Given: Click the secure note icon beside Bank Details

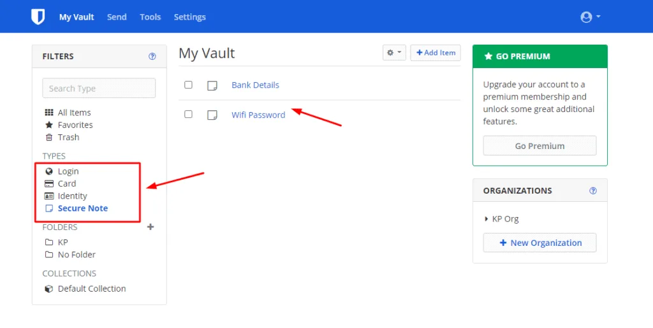Looking at the screenshot, I should 212,85.
